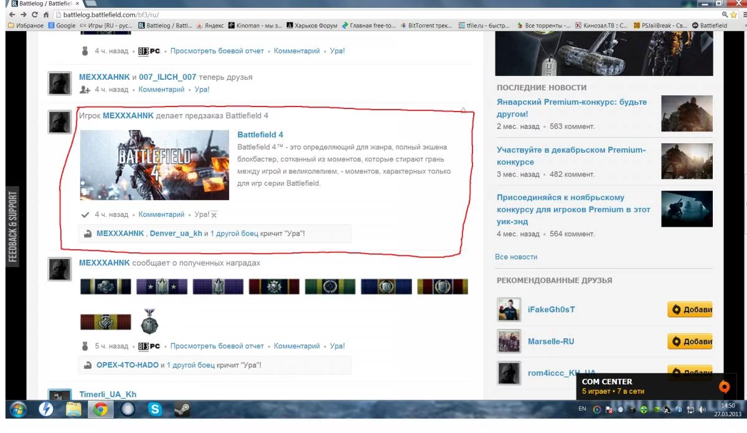Image resolution: width=747 pixels, height=433 pixels.
Task: Click the volume icon in system tray
Action: click(702, 409)
